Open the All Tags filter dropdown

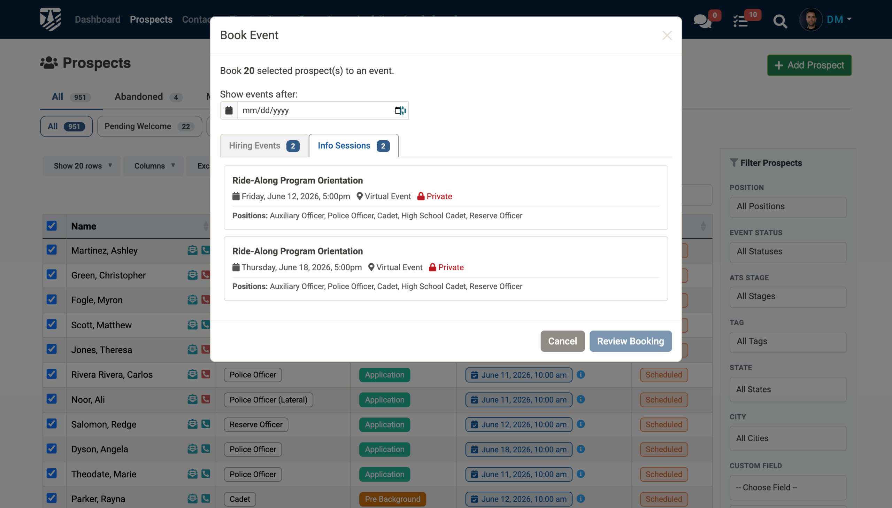(x=787, y=342)
